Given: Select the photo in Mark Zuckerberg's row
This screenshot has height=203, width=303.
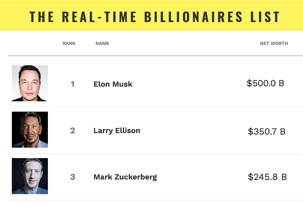Looking at the screenshot, I should tap(30, 176).
